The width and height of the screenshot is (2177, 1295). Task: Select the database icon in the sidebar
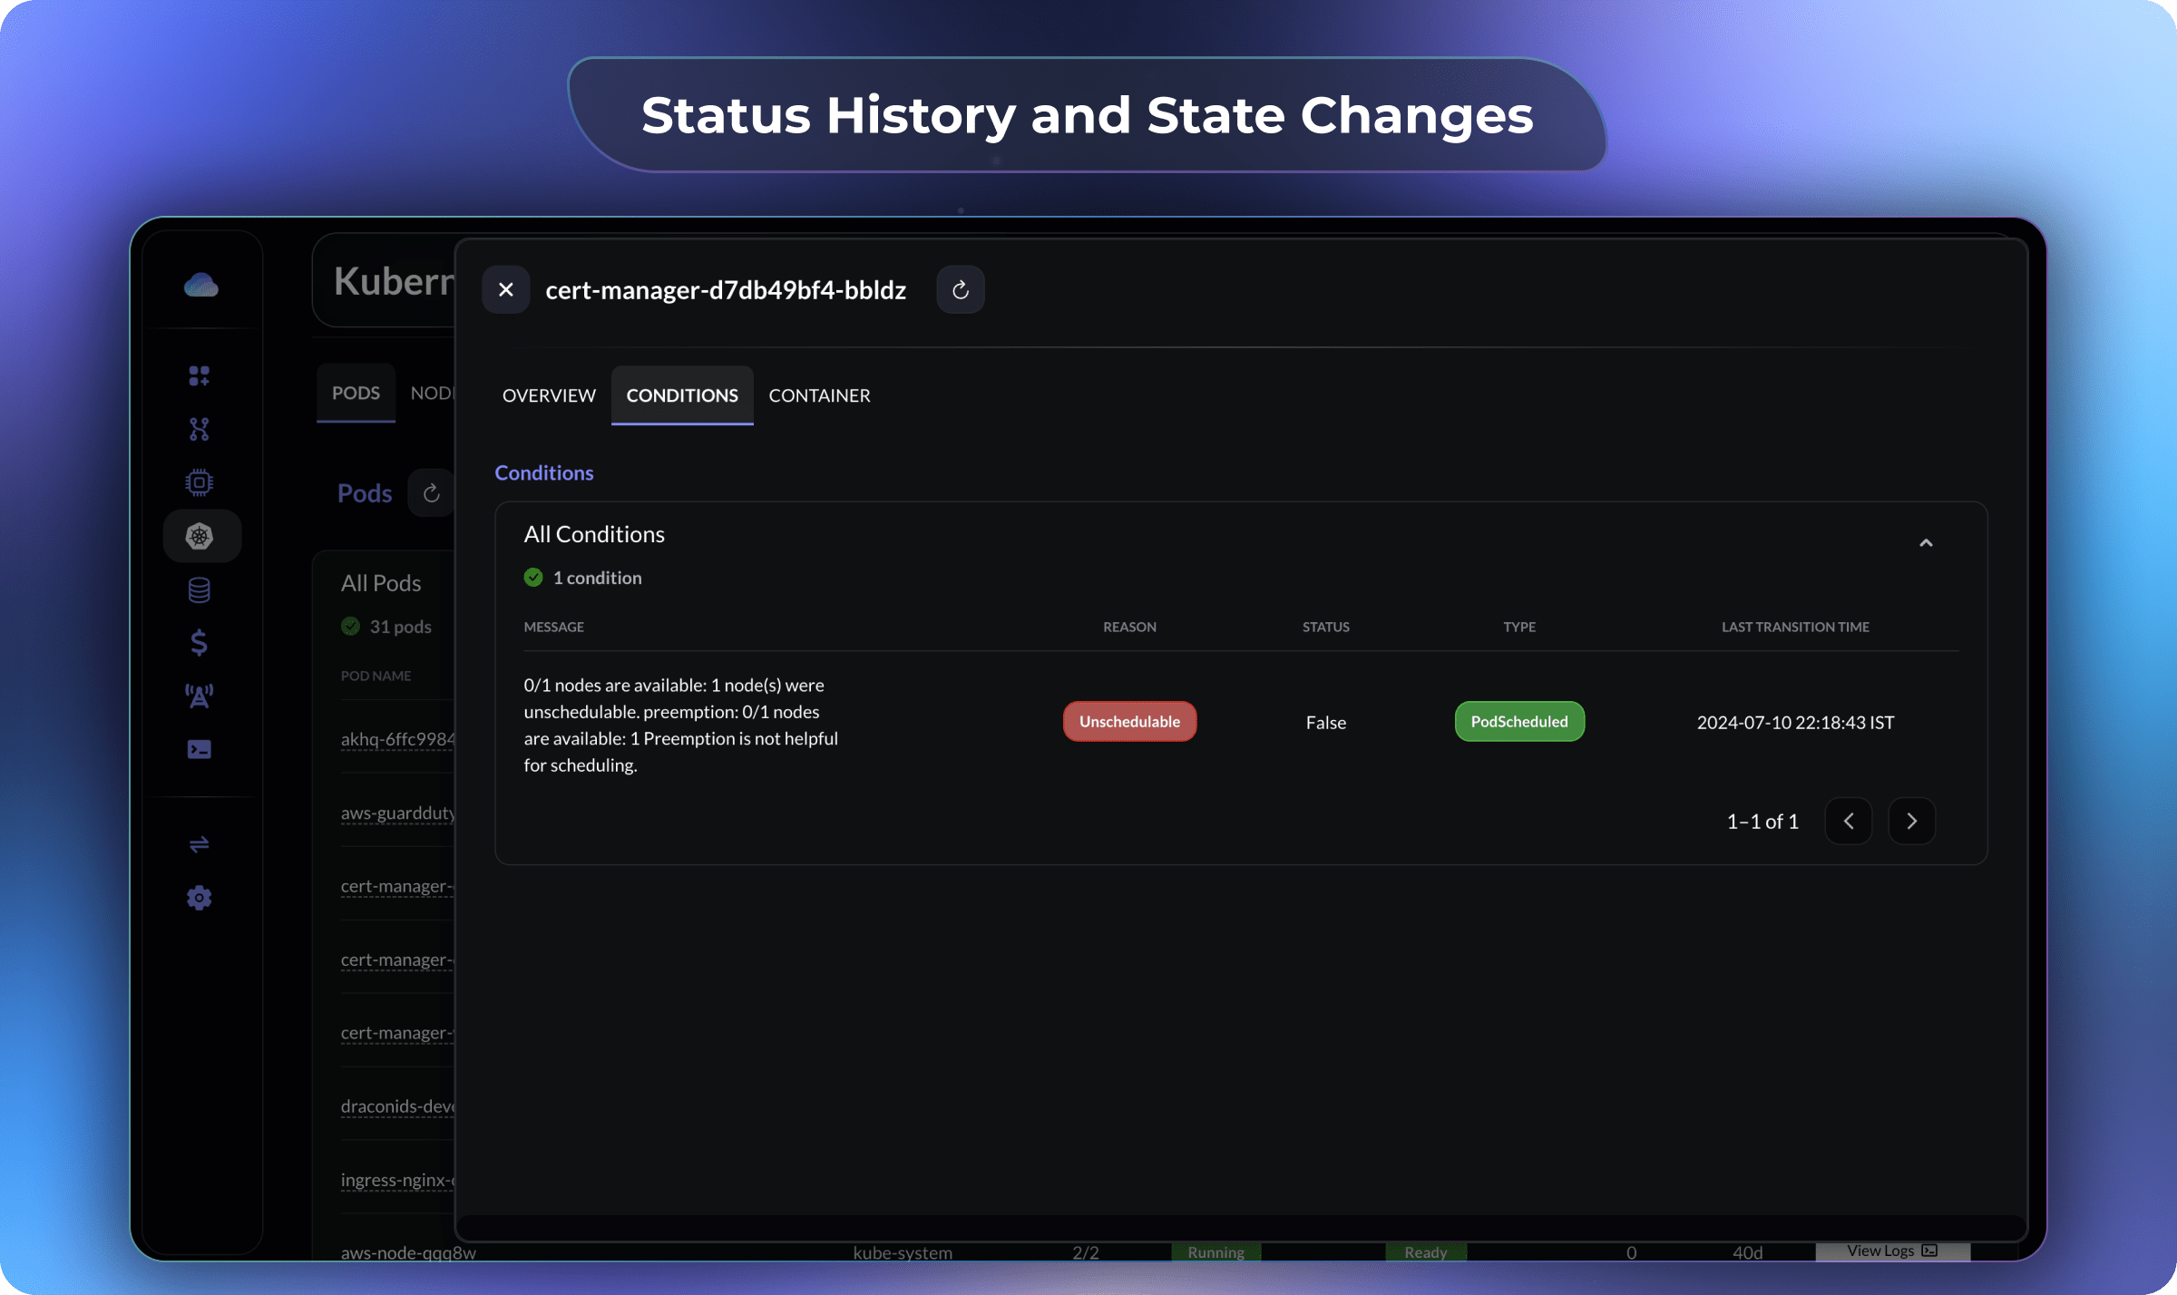pos(200,589)
